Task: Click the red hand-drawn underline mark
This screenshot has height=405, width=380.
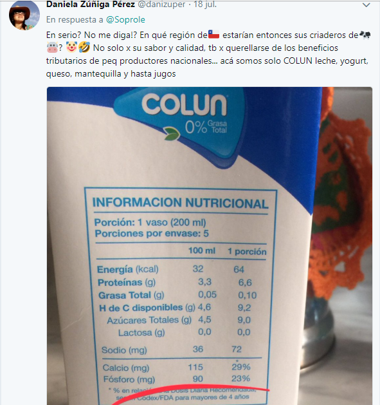Action: [x=190, y=395]
